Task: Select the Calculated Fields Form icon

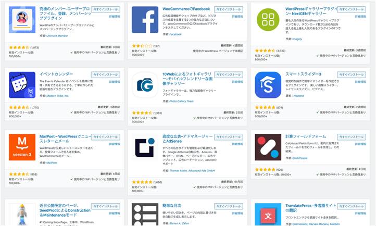Action: 268,147
